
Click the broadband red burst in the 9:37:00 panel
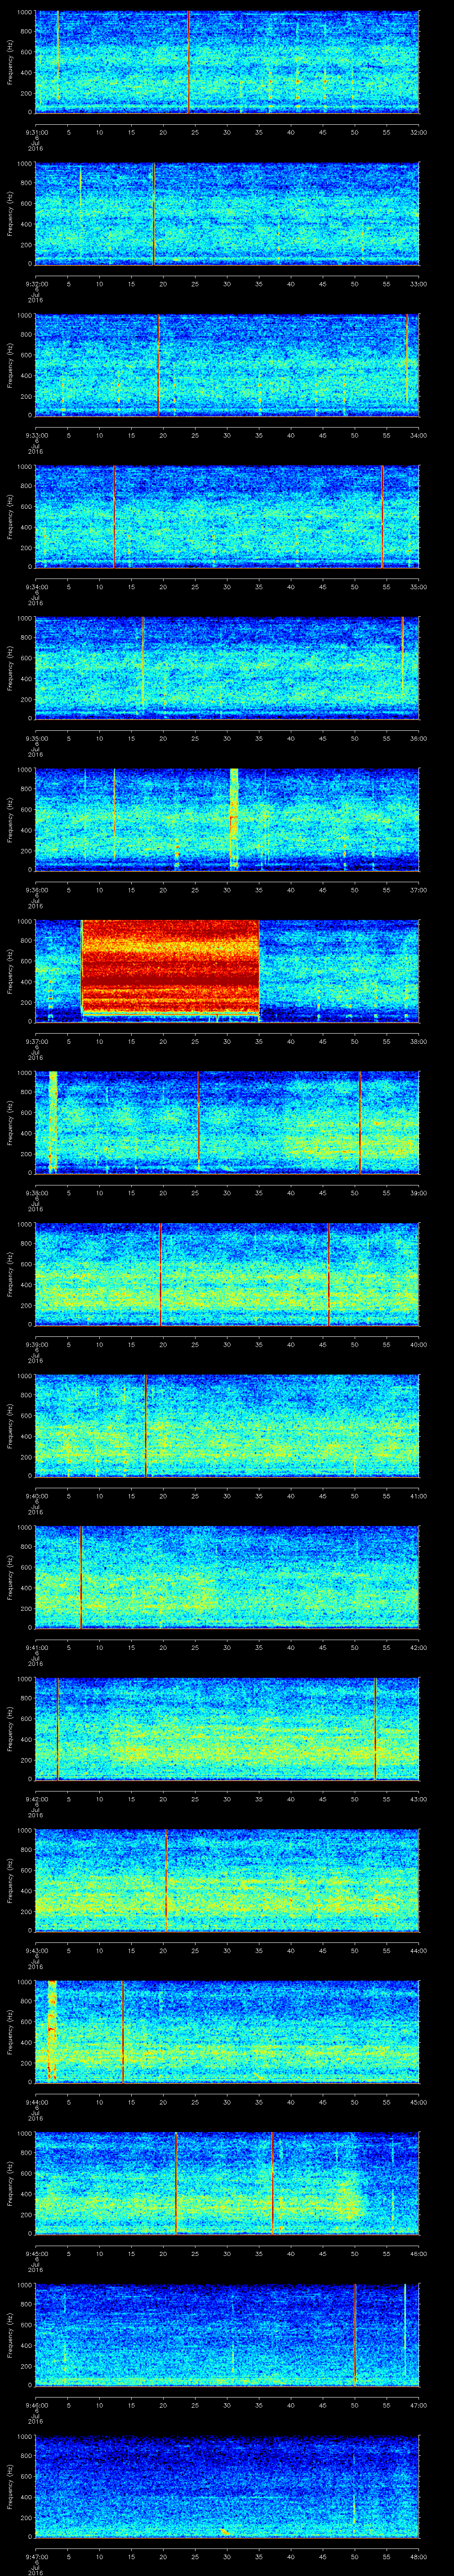pos(170,968)
